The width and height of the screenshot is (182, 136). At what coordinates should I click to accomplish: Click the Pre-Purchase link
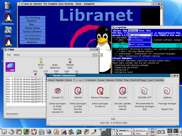(x=32, y=35)
